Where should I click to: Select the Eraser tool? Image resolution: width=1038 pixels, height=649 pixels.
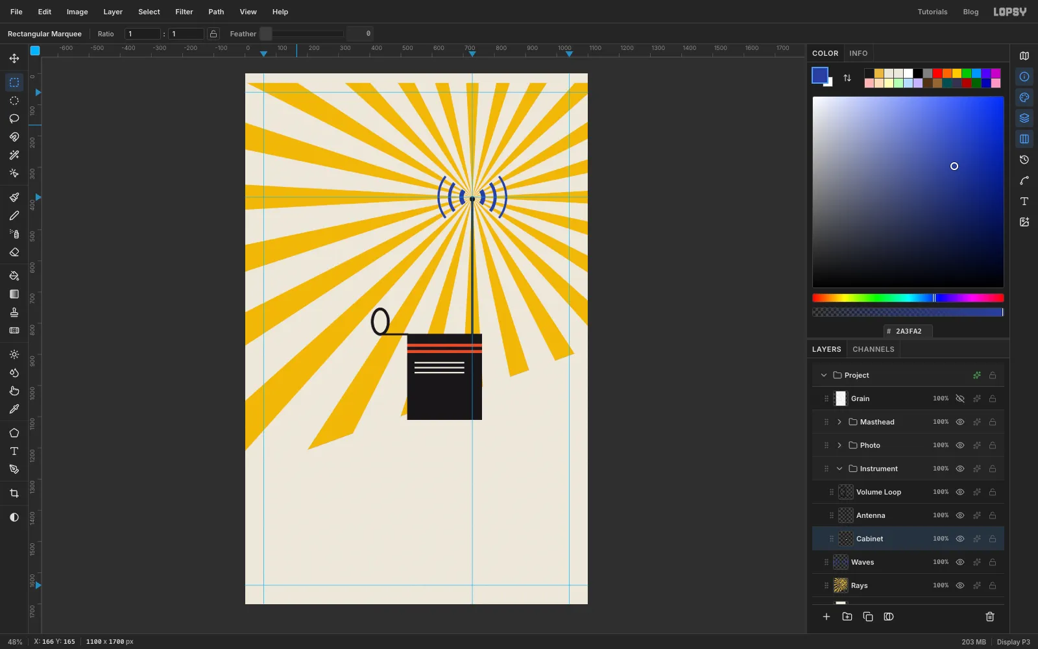[x=14, y=252]
